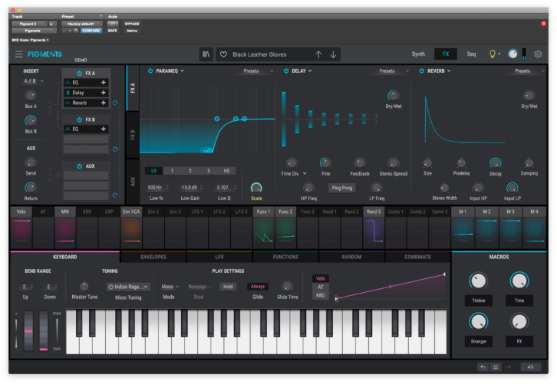Open the preset library browser icon

point(206,54)
